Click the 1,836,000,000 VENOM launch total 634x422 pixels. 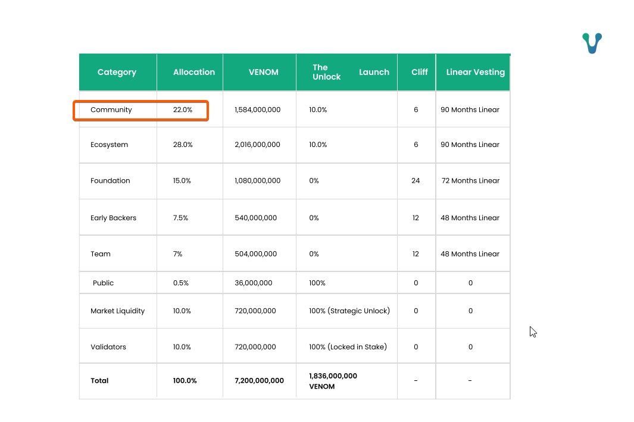tap(333, 381)
